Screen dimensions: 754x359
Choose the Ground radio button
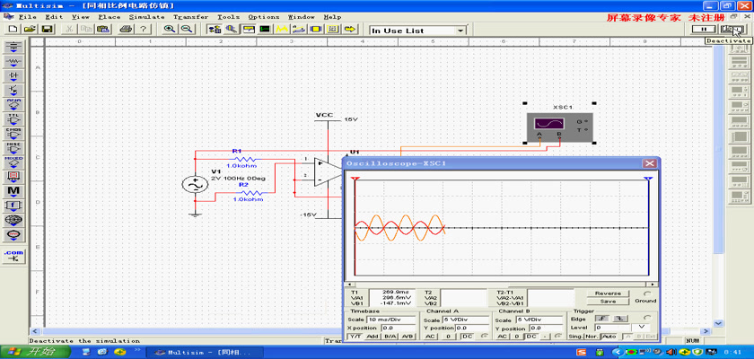click(647, 293)
